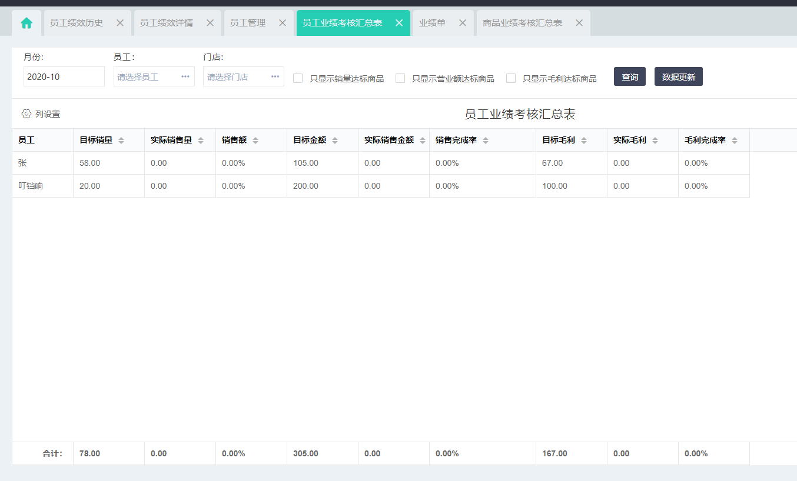Sort by 目标销量 column arrows
The image size is (797, 481).
point(121,141)
